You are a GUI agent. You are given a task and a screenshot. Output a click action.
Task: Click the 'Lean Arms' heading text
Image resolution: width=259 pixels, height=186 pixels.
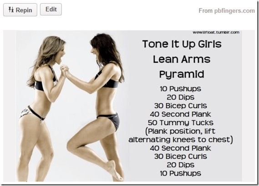182,59
